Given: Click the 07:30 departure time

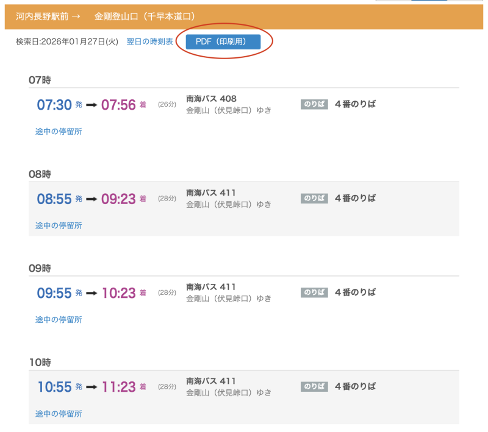Looking at the screenshot, I should (54, 105).
